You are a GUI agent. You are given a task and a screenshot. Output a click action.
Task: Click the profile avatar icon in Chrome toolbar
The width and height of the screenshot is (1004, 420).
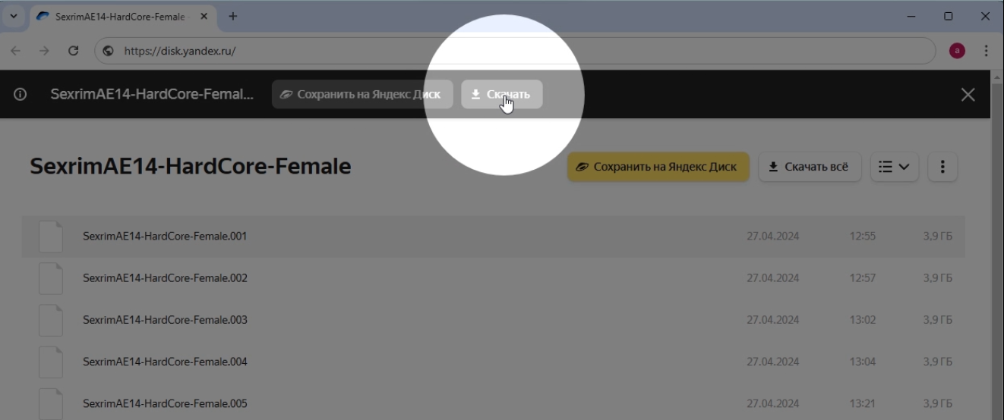[957, 51]
